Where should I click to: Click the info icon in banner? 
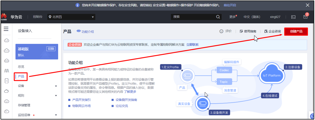[78, 5]
